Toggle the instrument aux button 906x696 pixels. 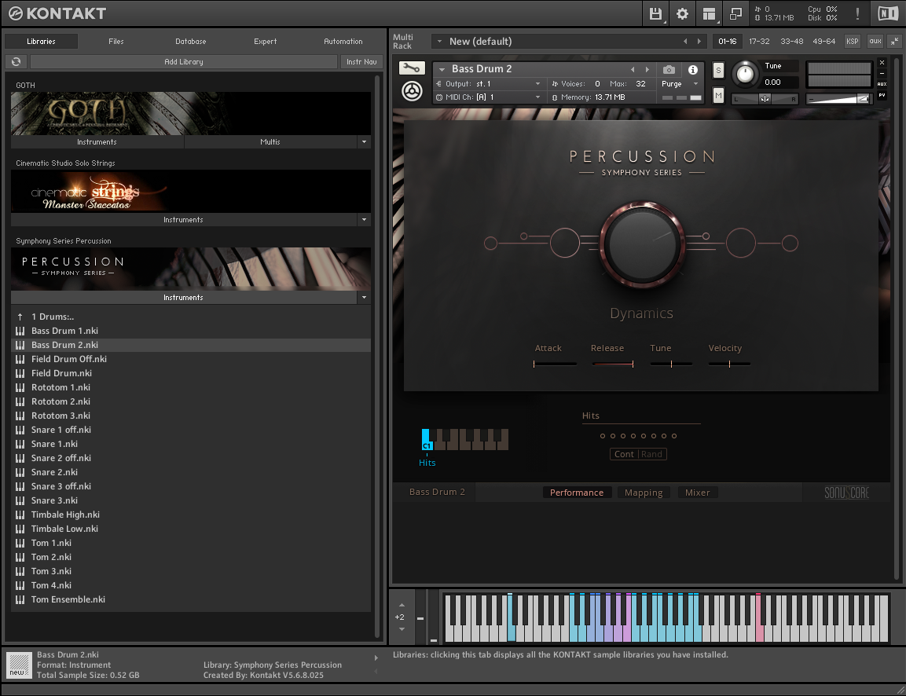point(882,84)
